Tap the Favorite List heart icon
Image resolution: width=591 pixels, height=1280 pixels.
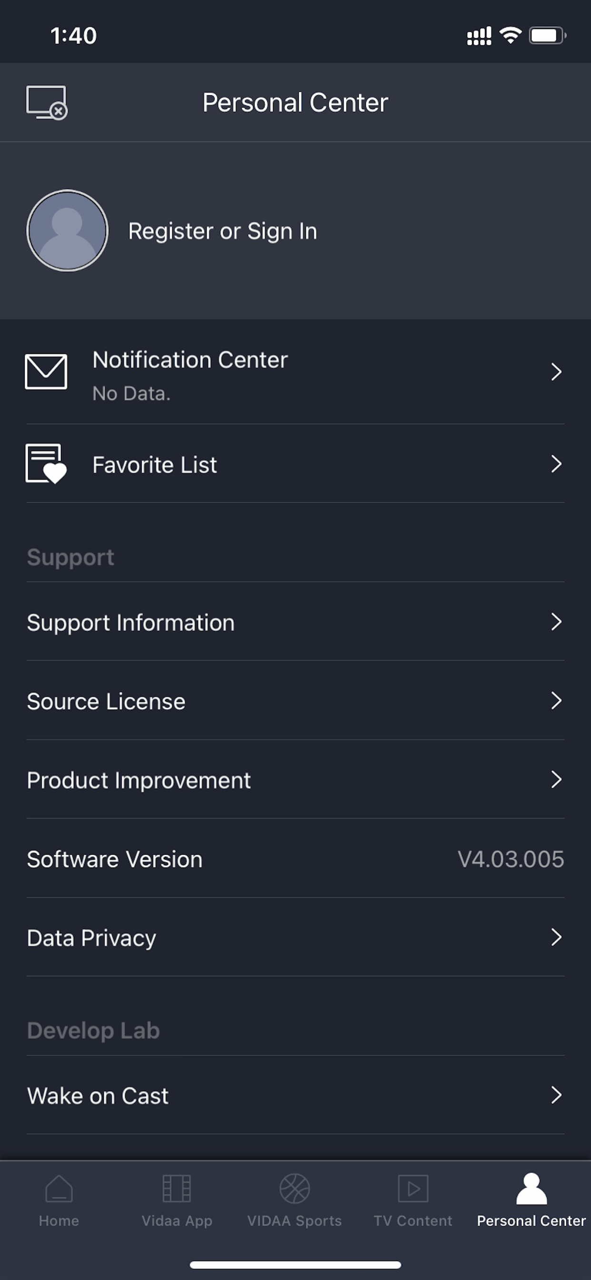(x=46, y=464)
